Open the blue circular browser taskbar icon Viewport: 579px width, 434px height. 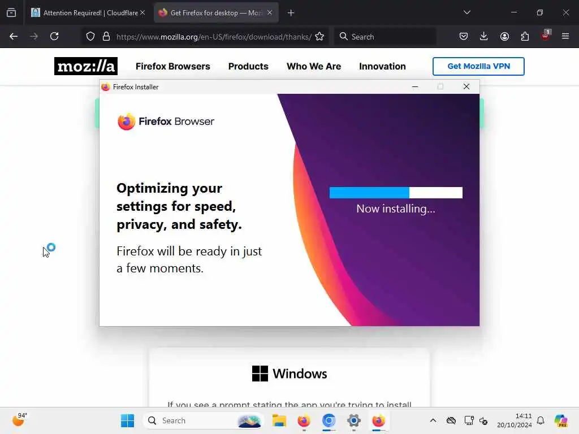329,420
